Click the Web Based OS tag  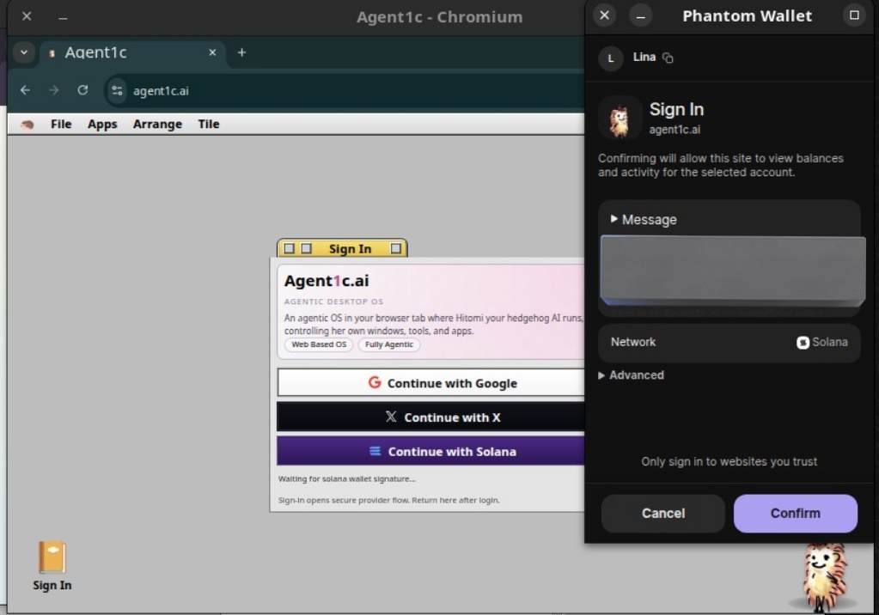[319, 344]
